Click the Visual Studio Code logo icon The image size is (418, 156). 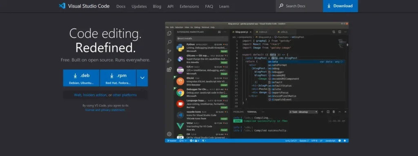click(62, 6)
